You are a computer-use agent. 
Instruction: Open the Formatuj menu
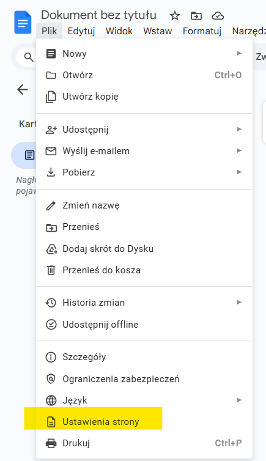point(202,31)
